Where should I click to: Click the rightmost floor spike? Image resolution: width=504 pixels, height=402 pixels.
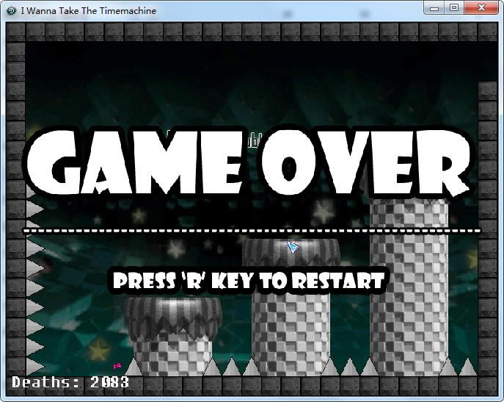click(x=467, y=366)
